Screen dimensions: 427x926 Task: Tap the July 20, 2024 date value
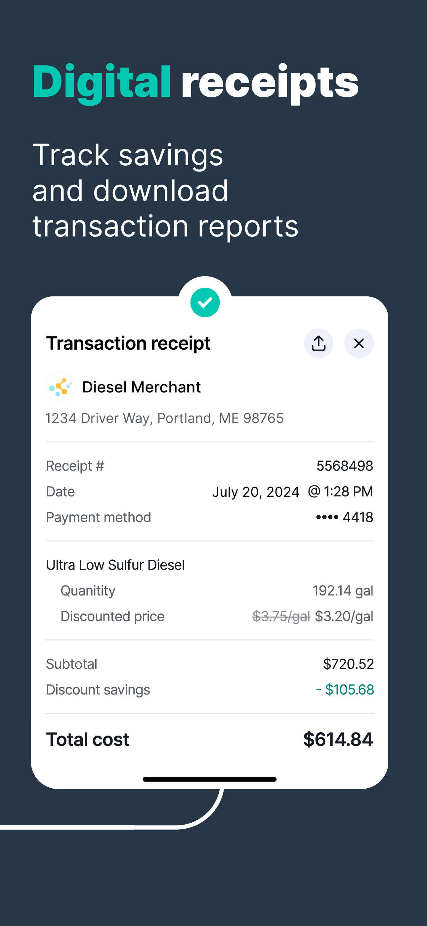pyautogui.click(x=256, y=492)
